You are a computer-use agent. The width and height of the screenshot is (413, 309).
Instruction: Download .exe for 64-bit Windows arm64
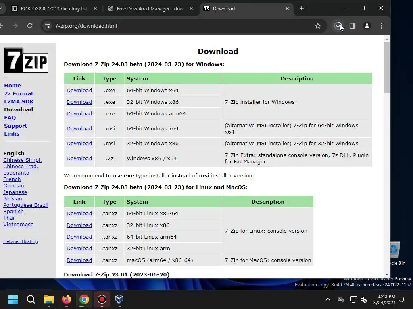pyautogui.click(x=79, y=114)
